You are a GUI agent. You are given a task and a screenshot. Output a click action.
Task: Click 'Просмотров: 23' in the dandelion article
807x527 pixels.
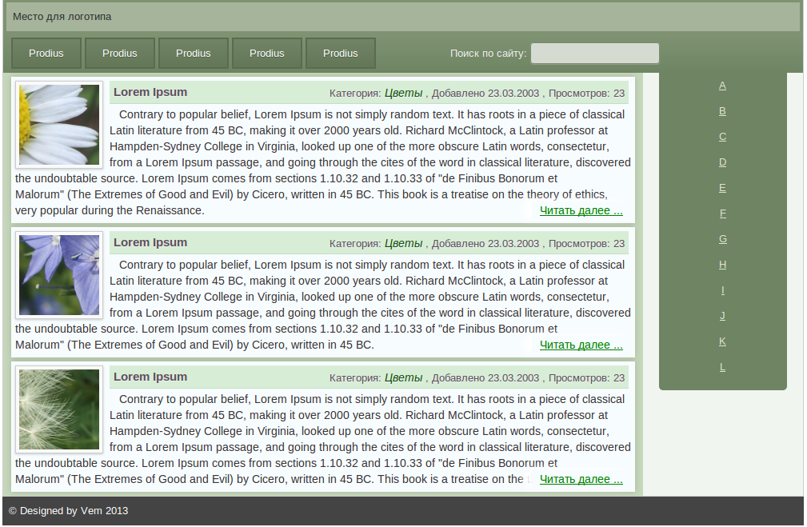(587, 377)
